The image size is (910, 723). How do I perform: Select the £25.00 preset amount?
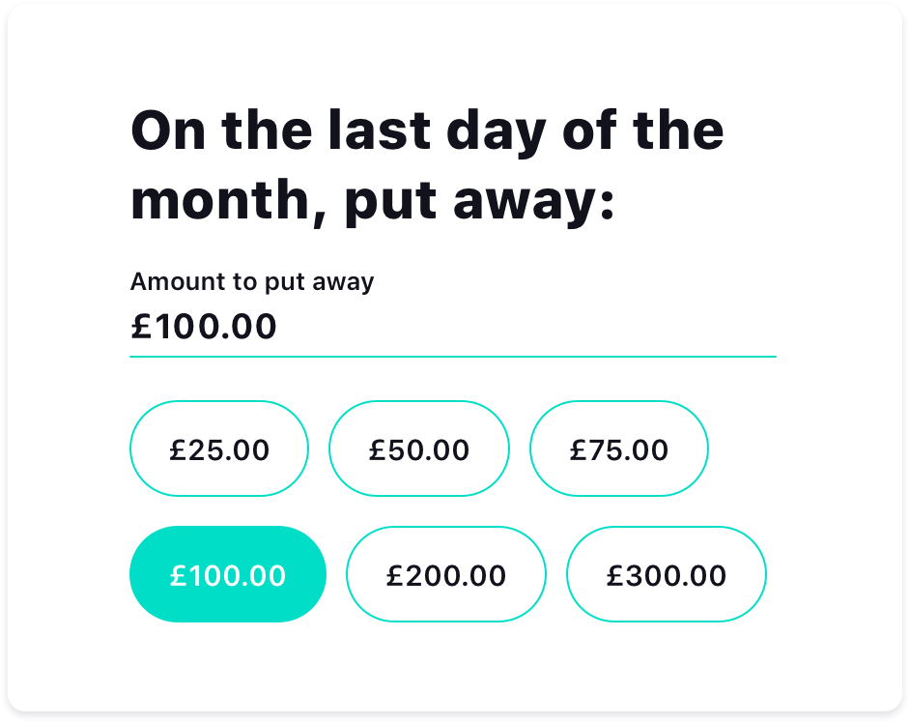point(219,448)
